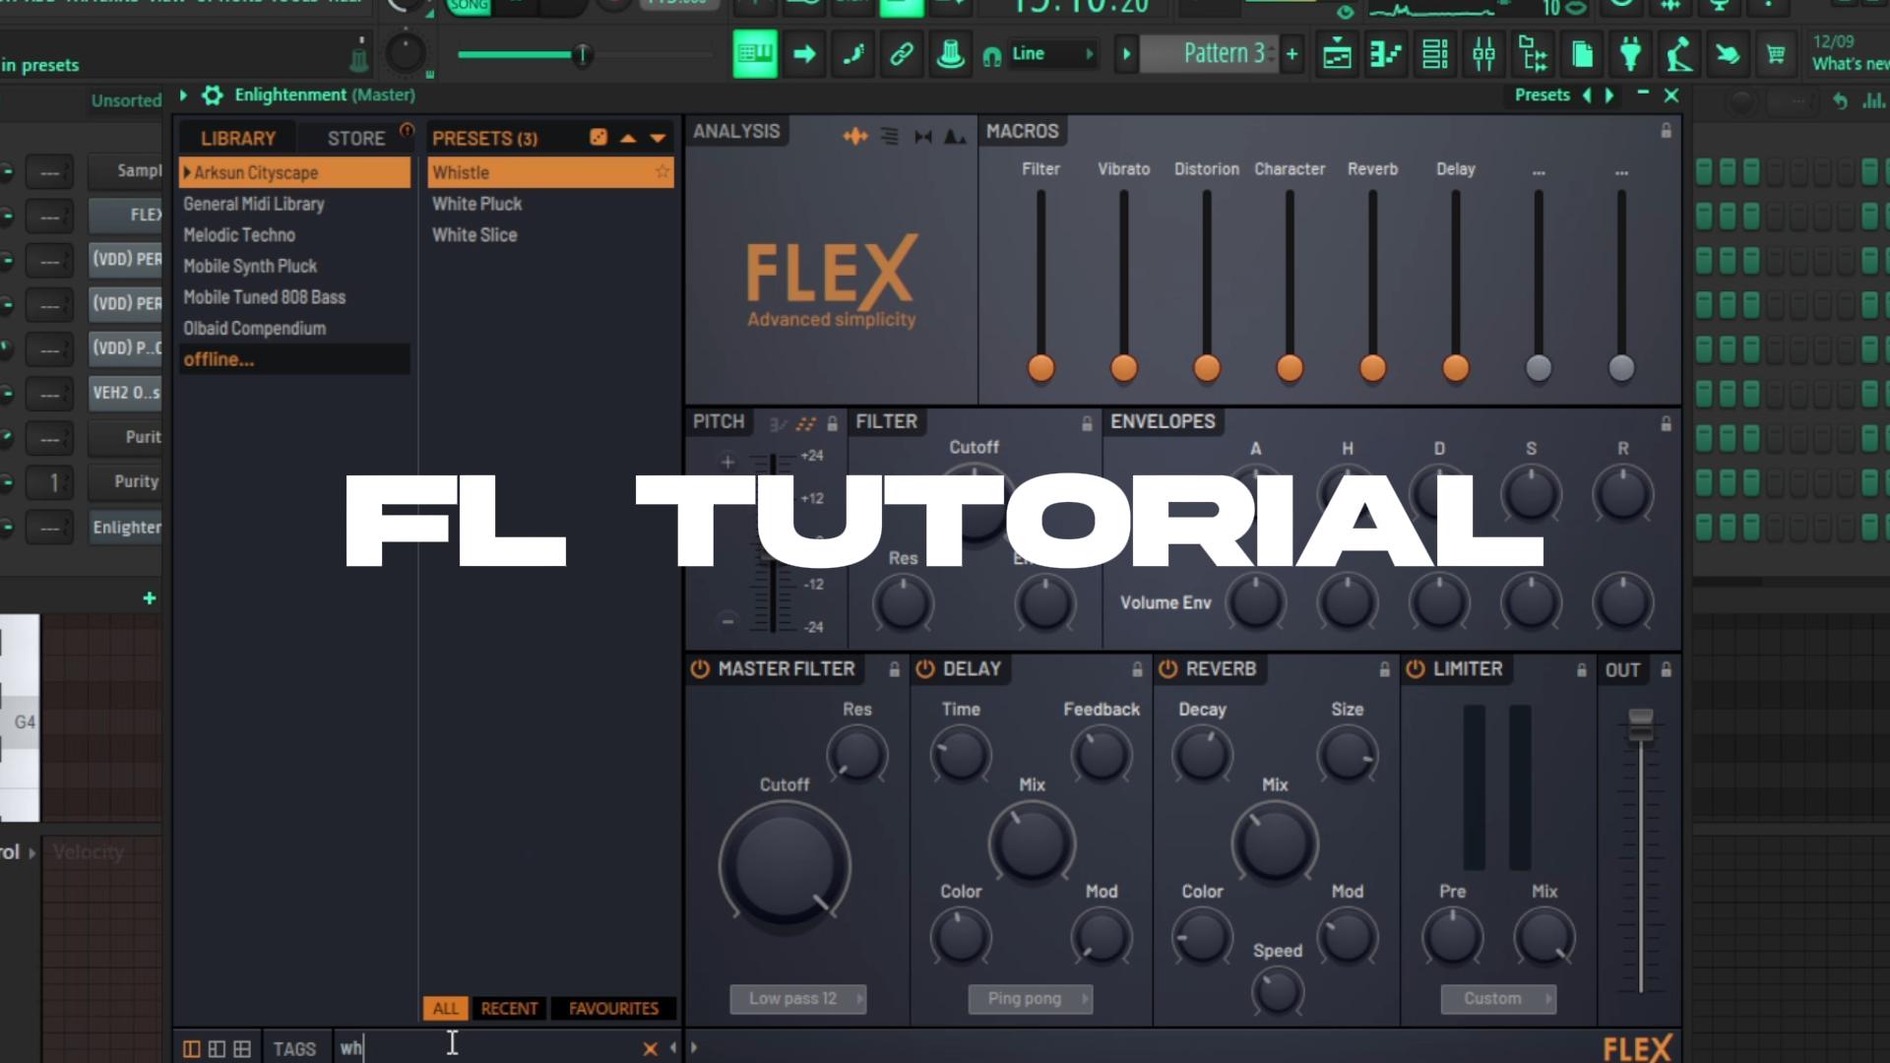The height and width of the screenshot is (1063, 1890).
Task: Click the Reverb macro slider handle
Action: (x=1372, y=368)
